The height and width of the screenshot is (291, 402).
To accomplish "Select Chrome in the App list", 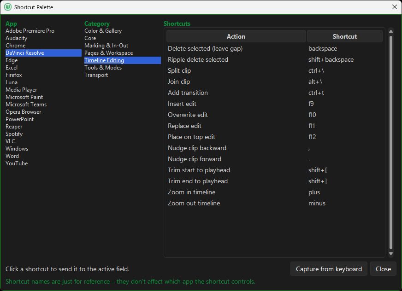I will pyautogui.click(x=15, y=45).
